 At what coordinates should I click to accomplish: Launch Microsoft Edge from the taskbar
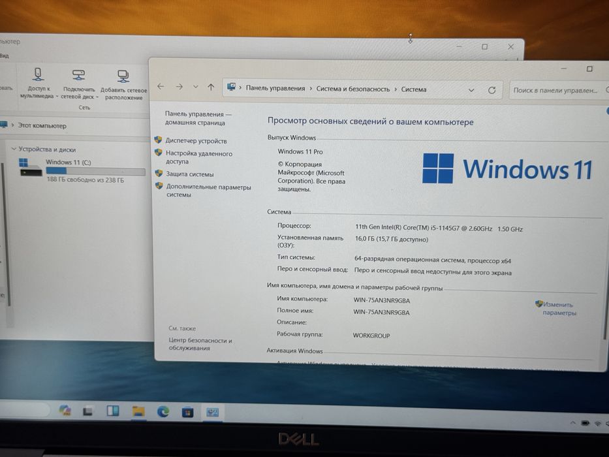tap(163, 411)
